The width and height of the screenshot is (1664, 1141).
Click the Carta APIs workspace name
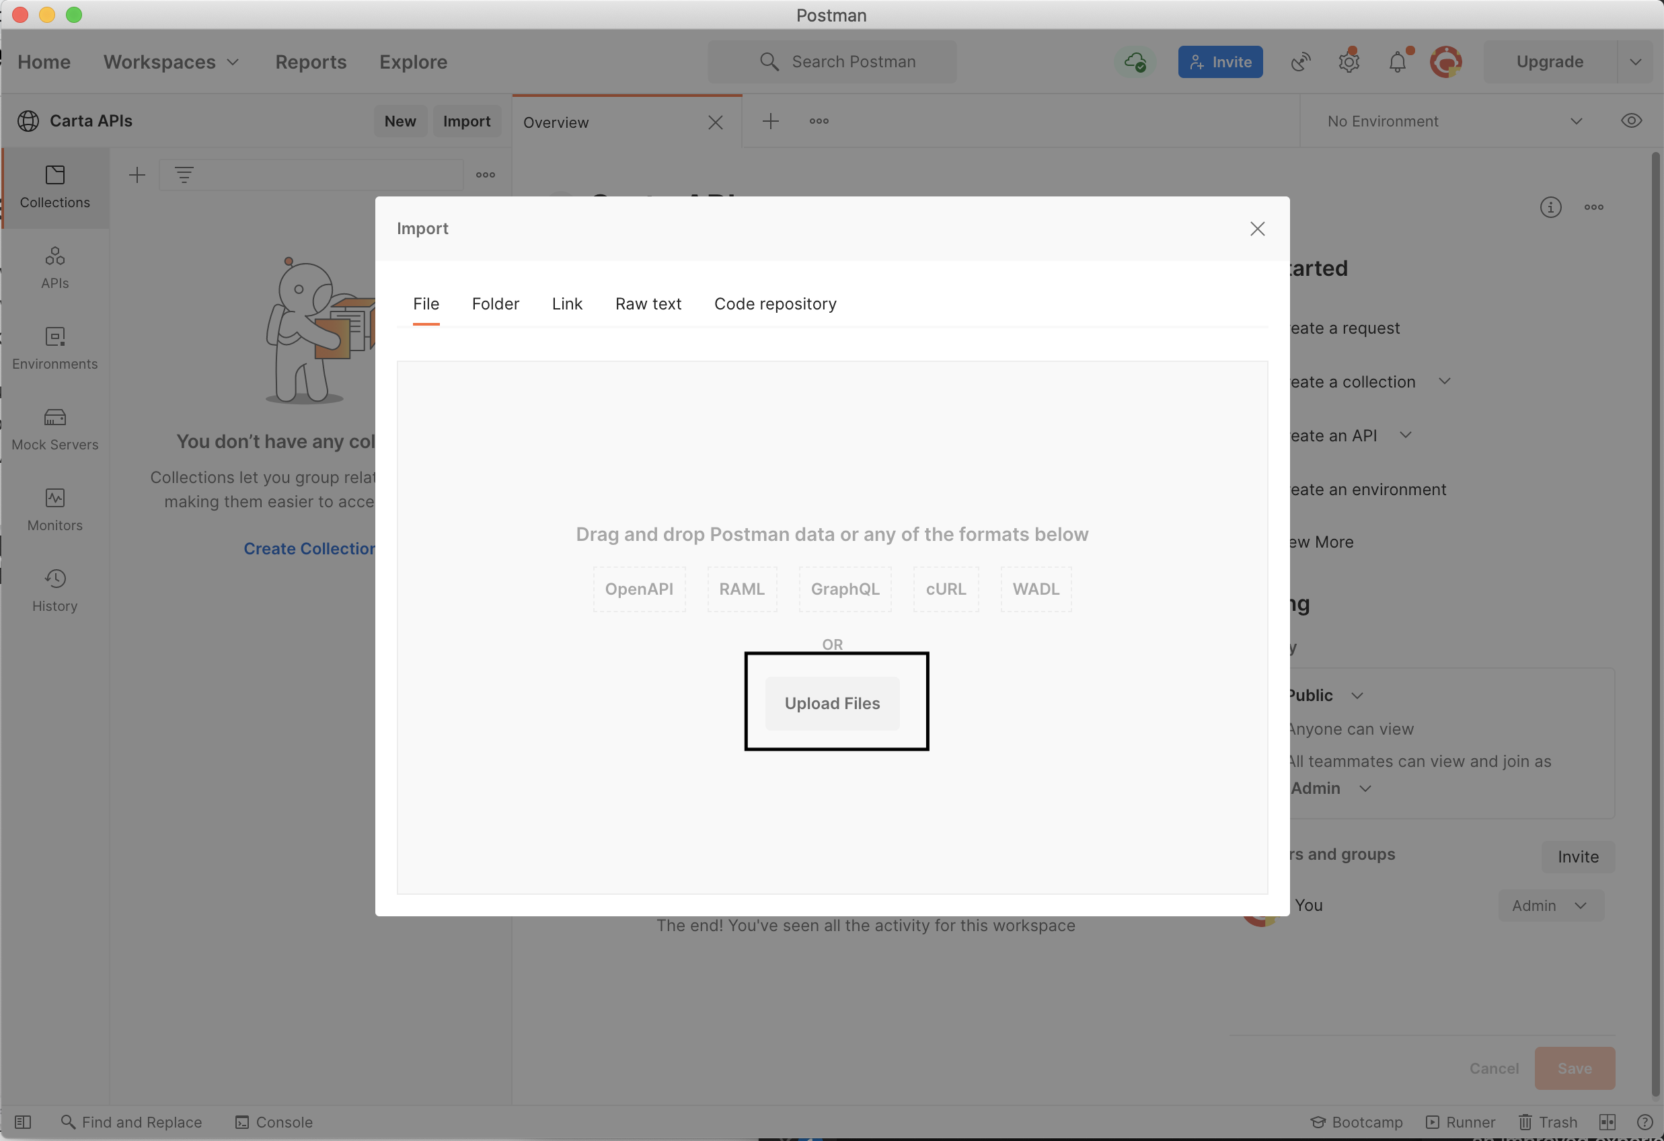[x=91, y=121]
